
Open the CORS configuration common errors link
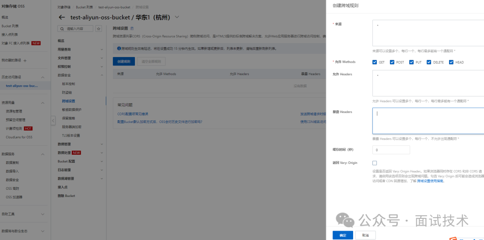click(133, 113)
